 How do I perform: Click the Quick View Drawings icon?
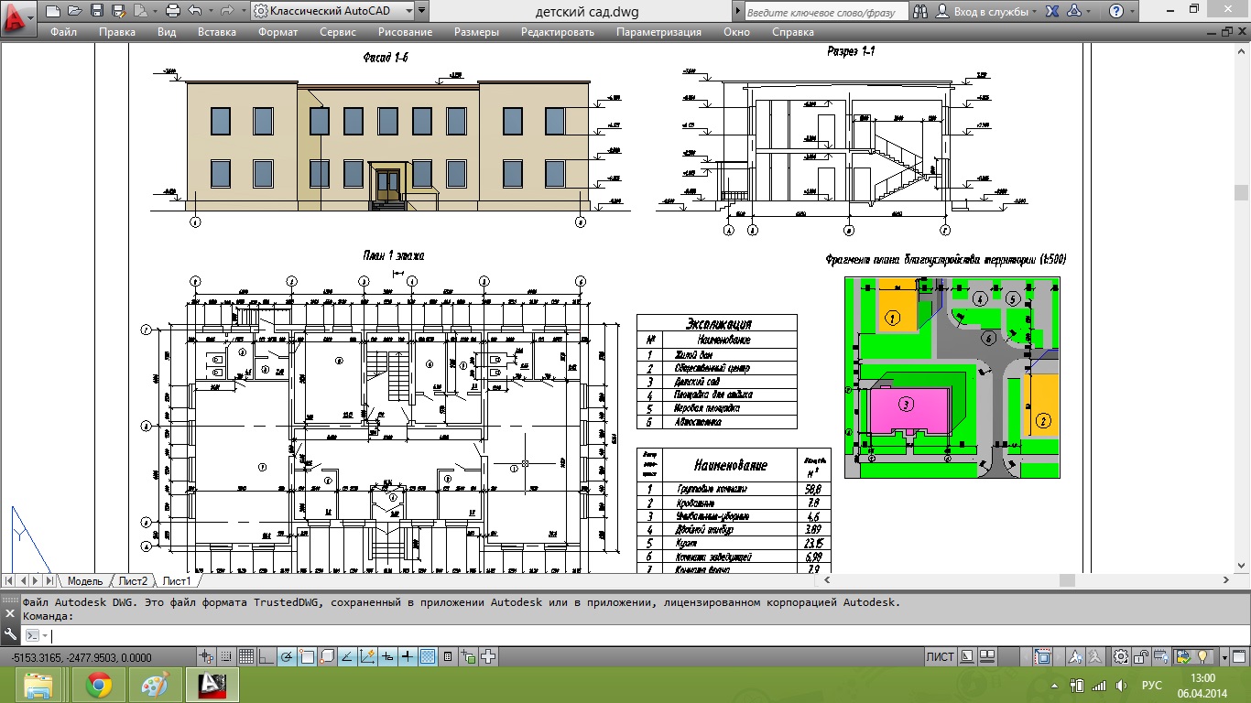pyautogui.click(x=987, y=656)
